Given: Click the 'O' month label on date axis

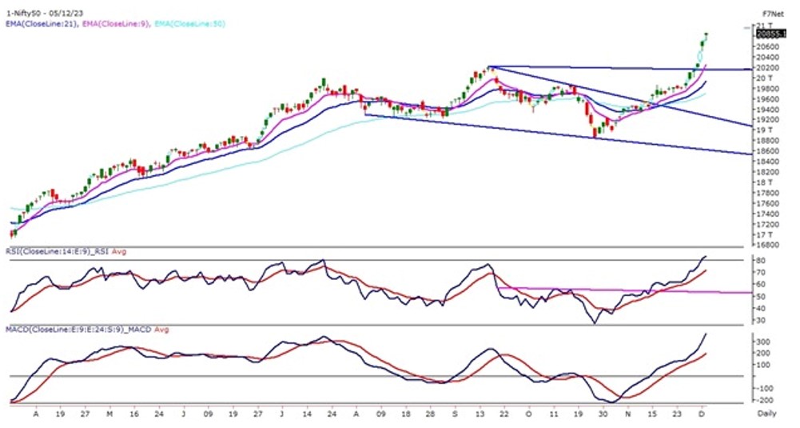Looking at the screenshot, I should point(529,414).
